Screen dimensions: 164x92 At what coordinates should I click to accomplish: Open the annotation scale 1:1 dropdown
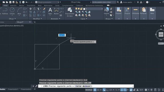[x=141, y=90]
